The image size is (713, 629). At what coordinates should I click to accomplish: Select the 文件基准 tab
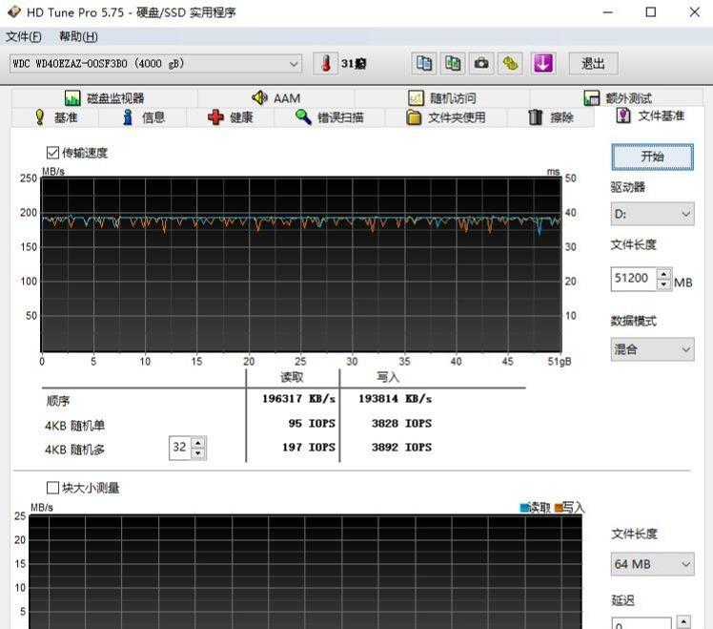click(x=650, y=115)
